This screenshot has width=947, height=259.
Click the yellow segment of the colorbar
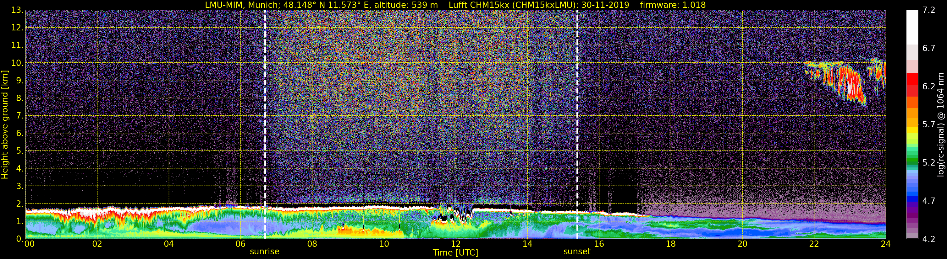[912, 130]
